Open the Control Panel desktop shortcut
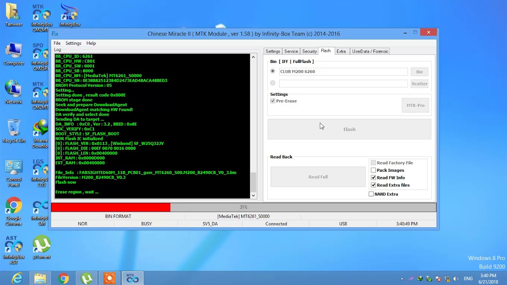Viewport: 507px width, 285px height. tap(13, 173)
